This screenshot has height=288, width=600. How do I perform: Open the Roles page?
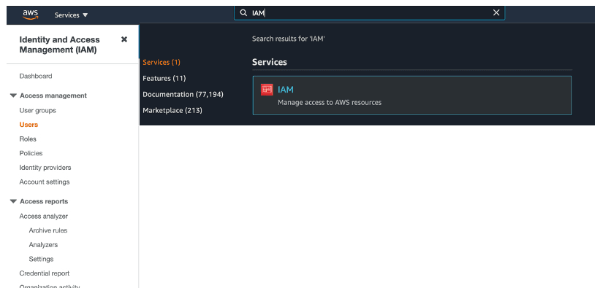(x=28, y=139)
